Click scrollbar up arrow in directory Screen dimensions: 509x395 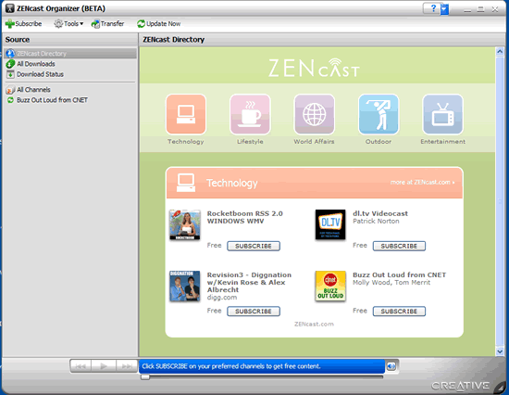[x=500, y=51]
